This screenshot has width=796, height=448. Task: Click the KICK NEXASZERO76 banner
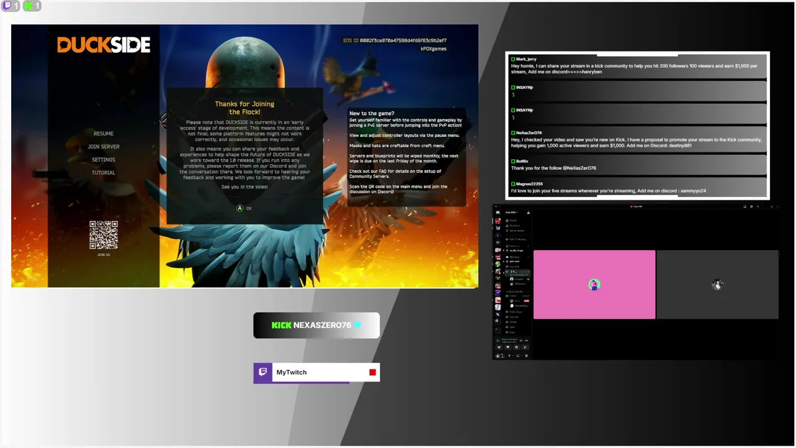pyautogui.click(x=317, y=325)
